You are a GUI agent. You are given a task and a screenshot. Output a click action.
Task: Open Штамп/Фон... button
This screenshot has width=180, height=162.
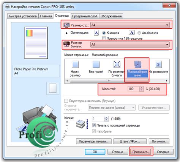pyautogui.click(x=130, y=141)
